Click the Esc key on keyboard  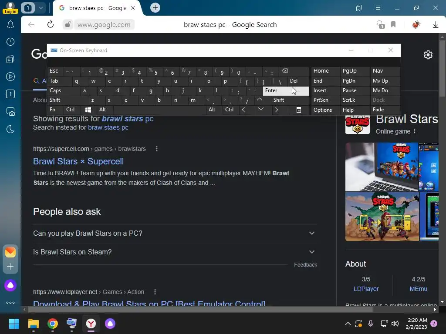tap(55, 71)
